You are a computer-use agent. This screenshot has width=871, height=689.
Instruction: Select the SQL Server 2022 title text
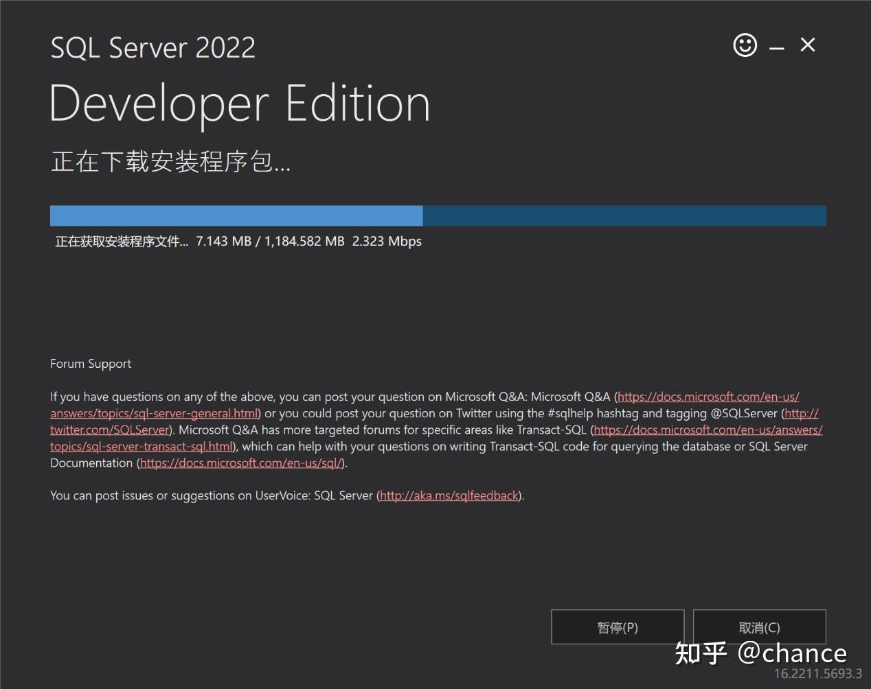tap(152, 47)
